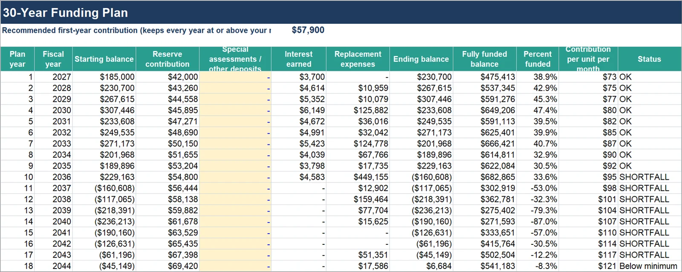Select replacement expenses cell $51,351
The width and height of the screenshot is (682, 272).
pos(358,255)
